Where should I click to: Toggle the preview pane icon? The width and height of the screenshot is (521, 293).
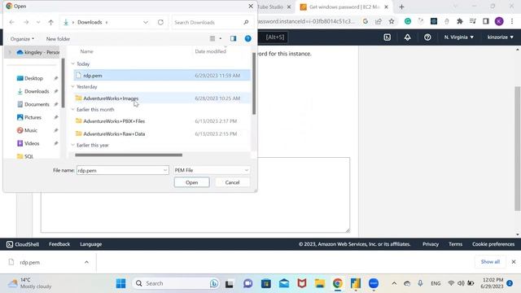tap(234, 38)
